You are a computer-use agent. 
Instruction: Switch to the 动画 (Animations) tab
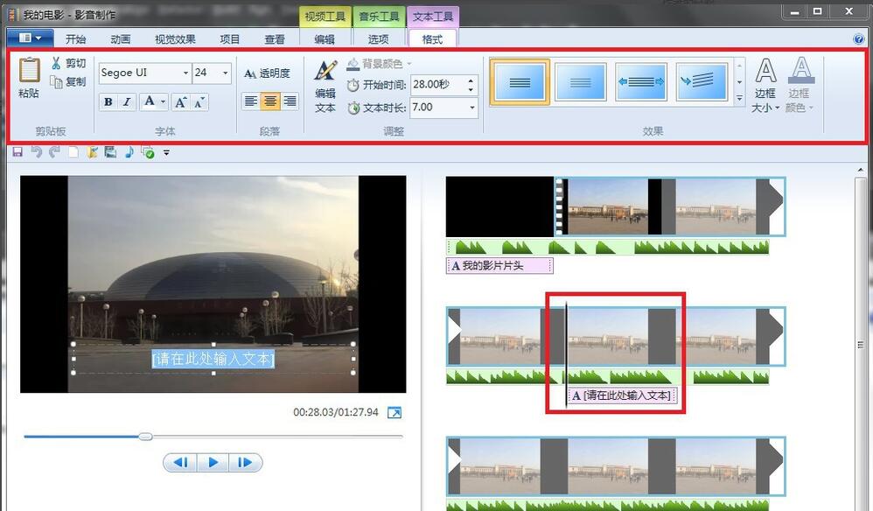[120, 39]
